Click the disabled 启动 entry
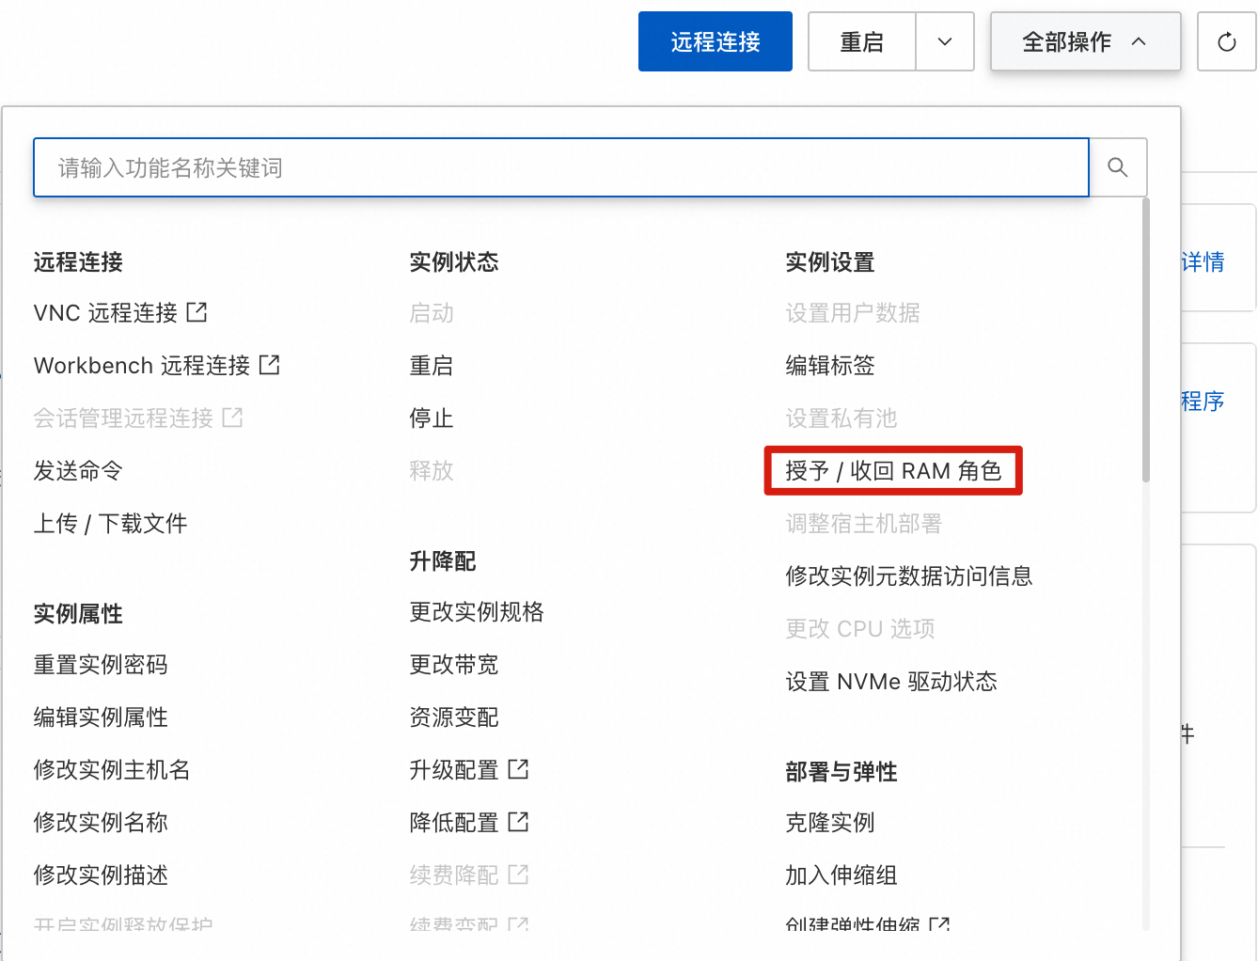The image size is (1258, 961). 432,312
